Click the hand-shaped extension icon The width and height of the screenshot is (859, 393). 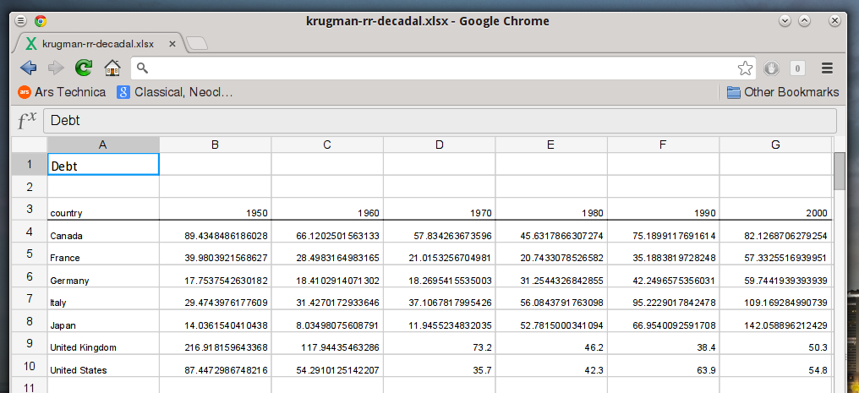pos(771,68)
